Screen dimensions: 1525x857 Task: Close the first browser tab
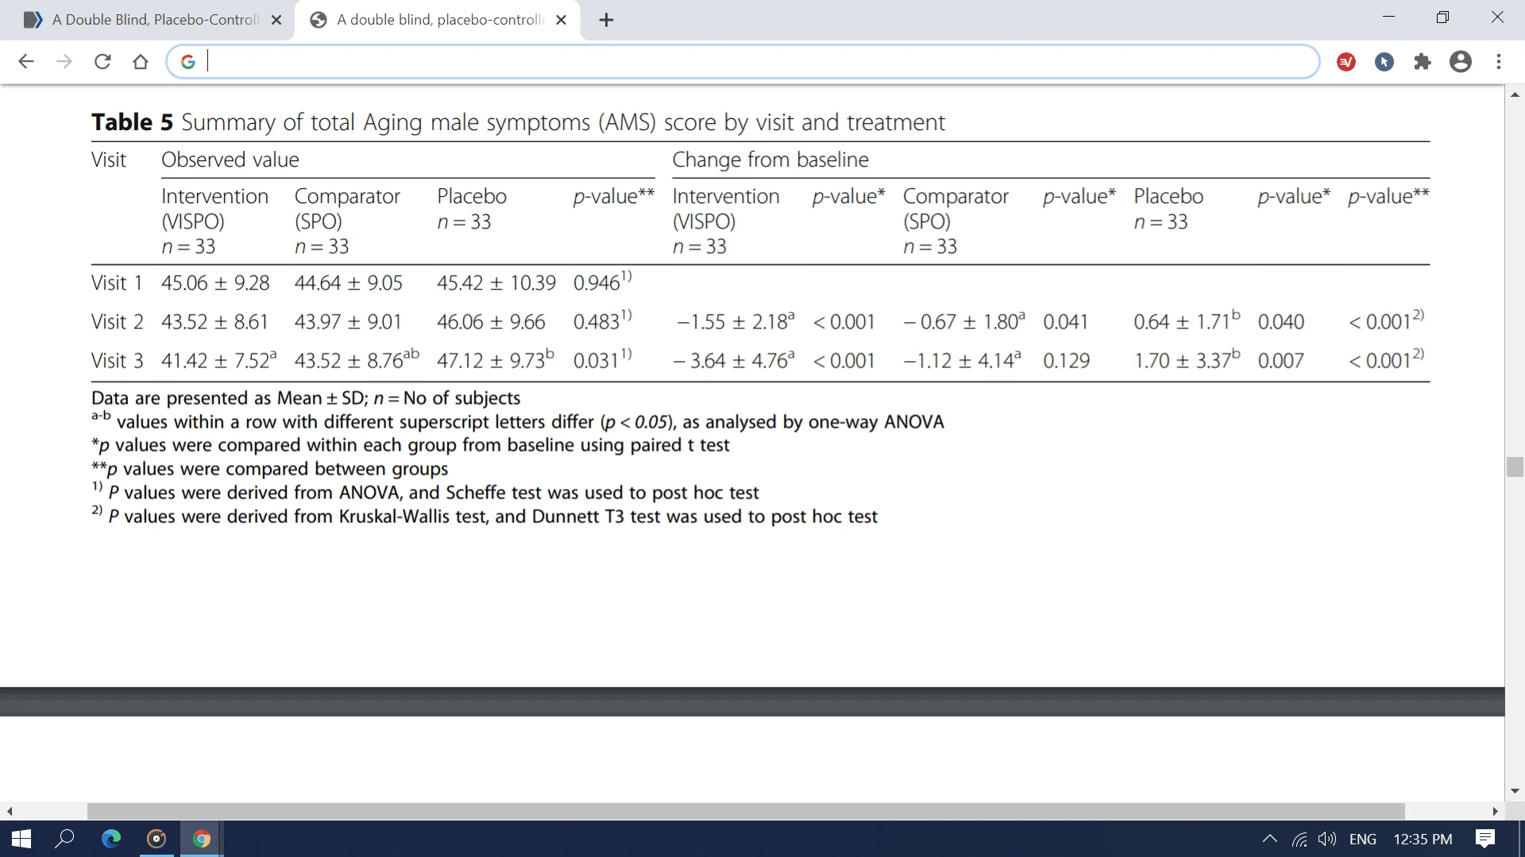coord(276,21)
